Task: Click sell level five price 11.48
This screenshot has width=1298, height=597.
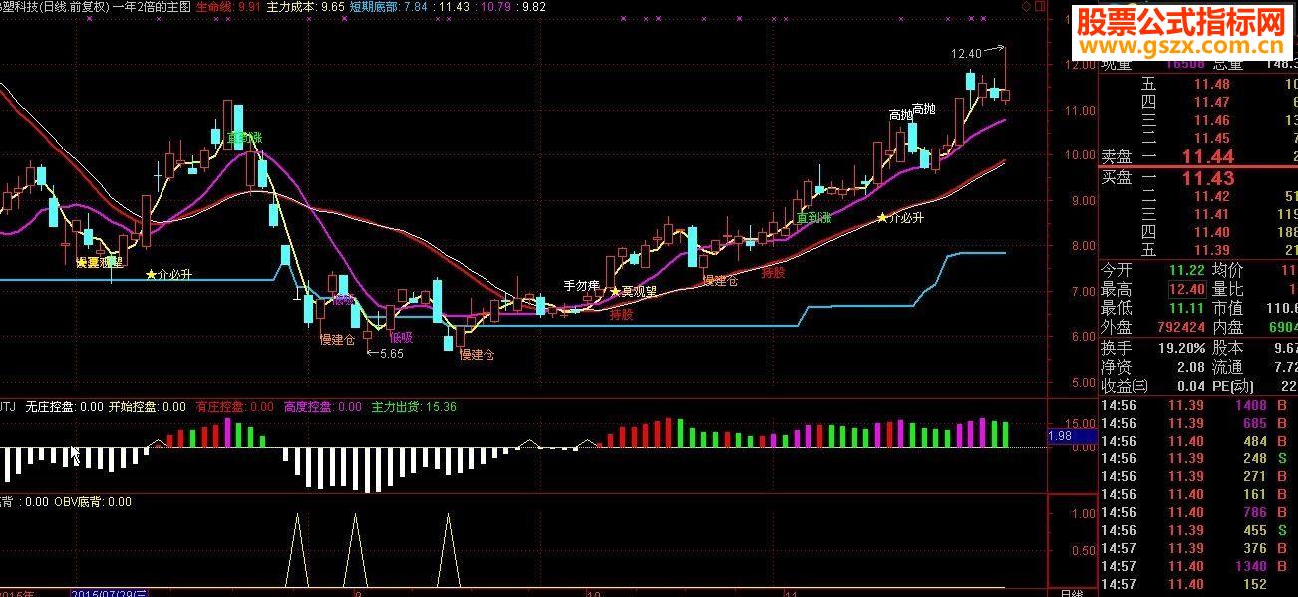Action: 1212,85
